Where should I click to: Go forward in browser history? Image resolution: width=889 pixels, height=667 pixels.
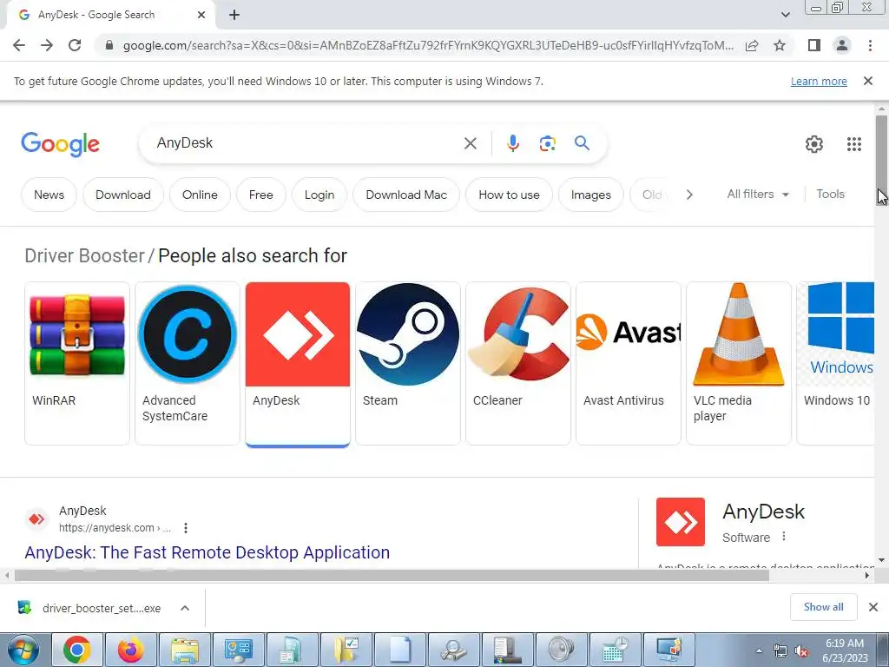(47, 45)
